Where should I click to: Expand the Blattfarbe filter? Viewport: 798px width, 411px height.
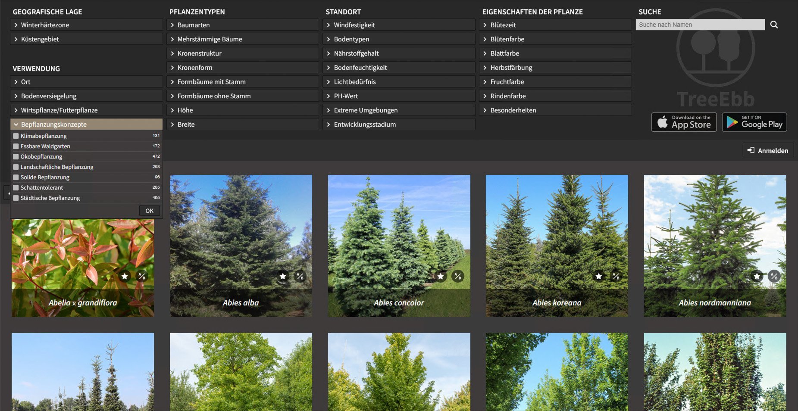(556, 53)
